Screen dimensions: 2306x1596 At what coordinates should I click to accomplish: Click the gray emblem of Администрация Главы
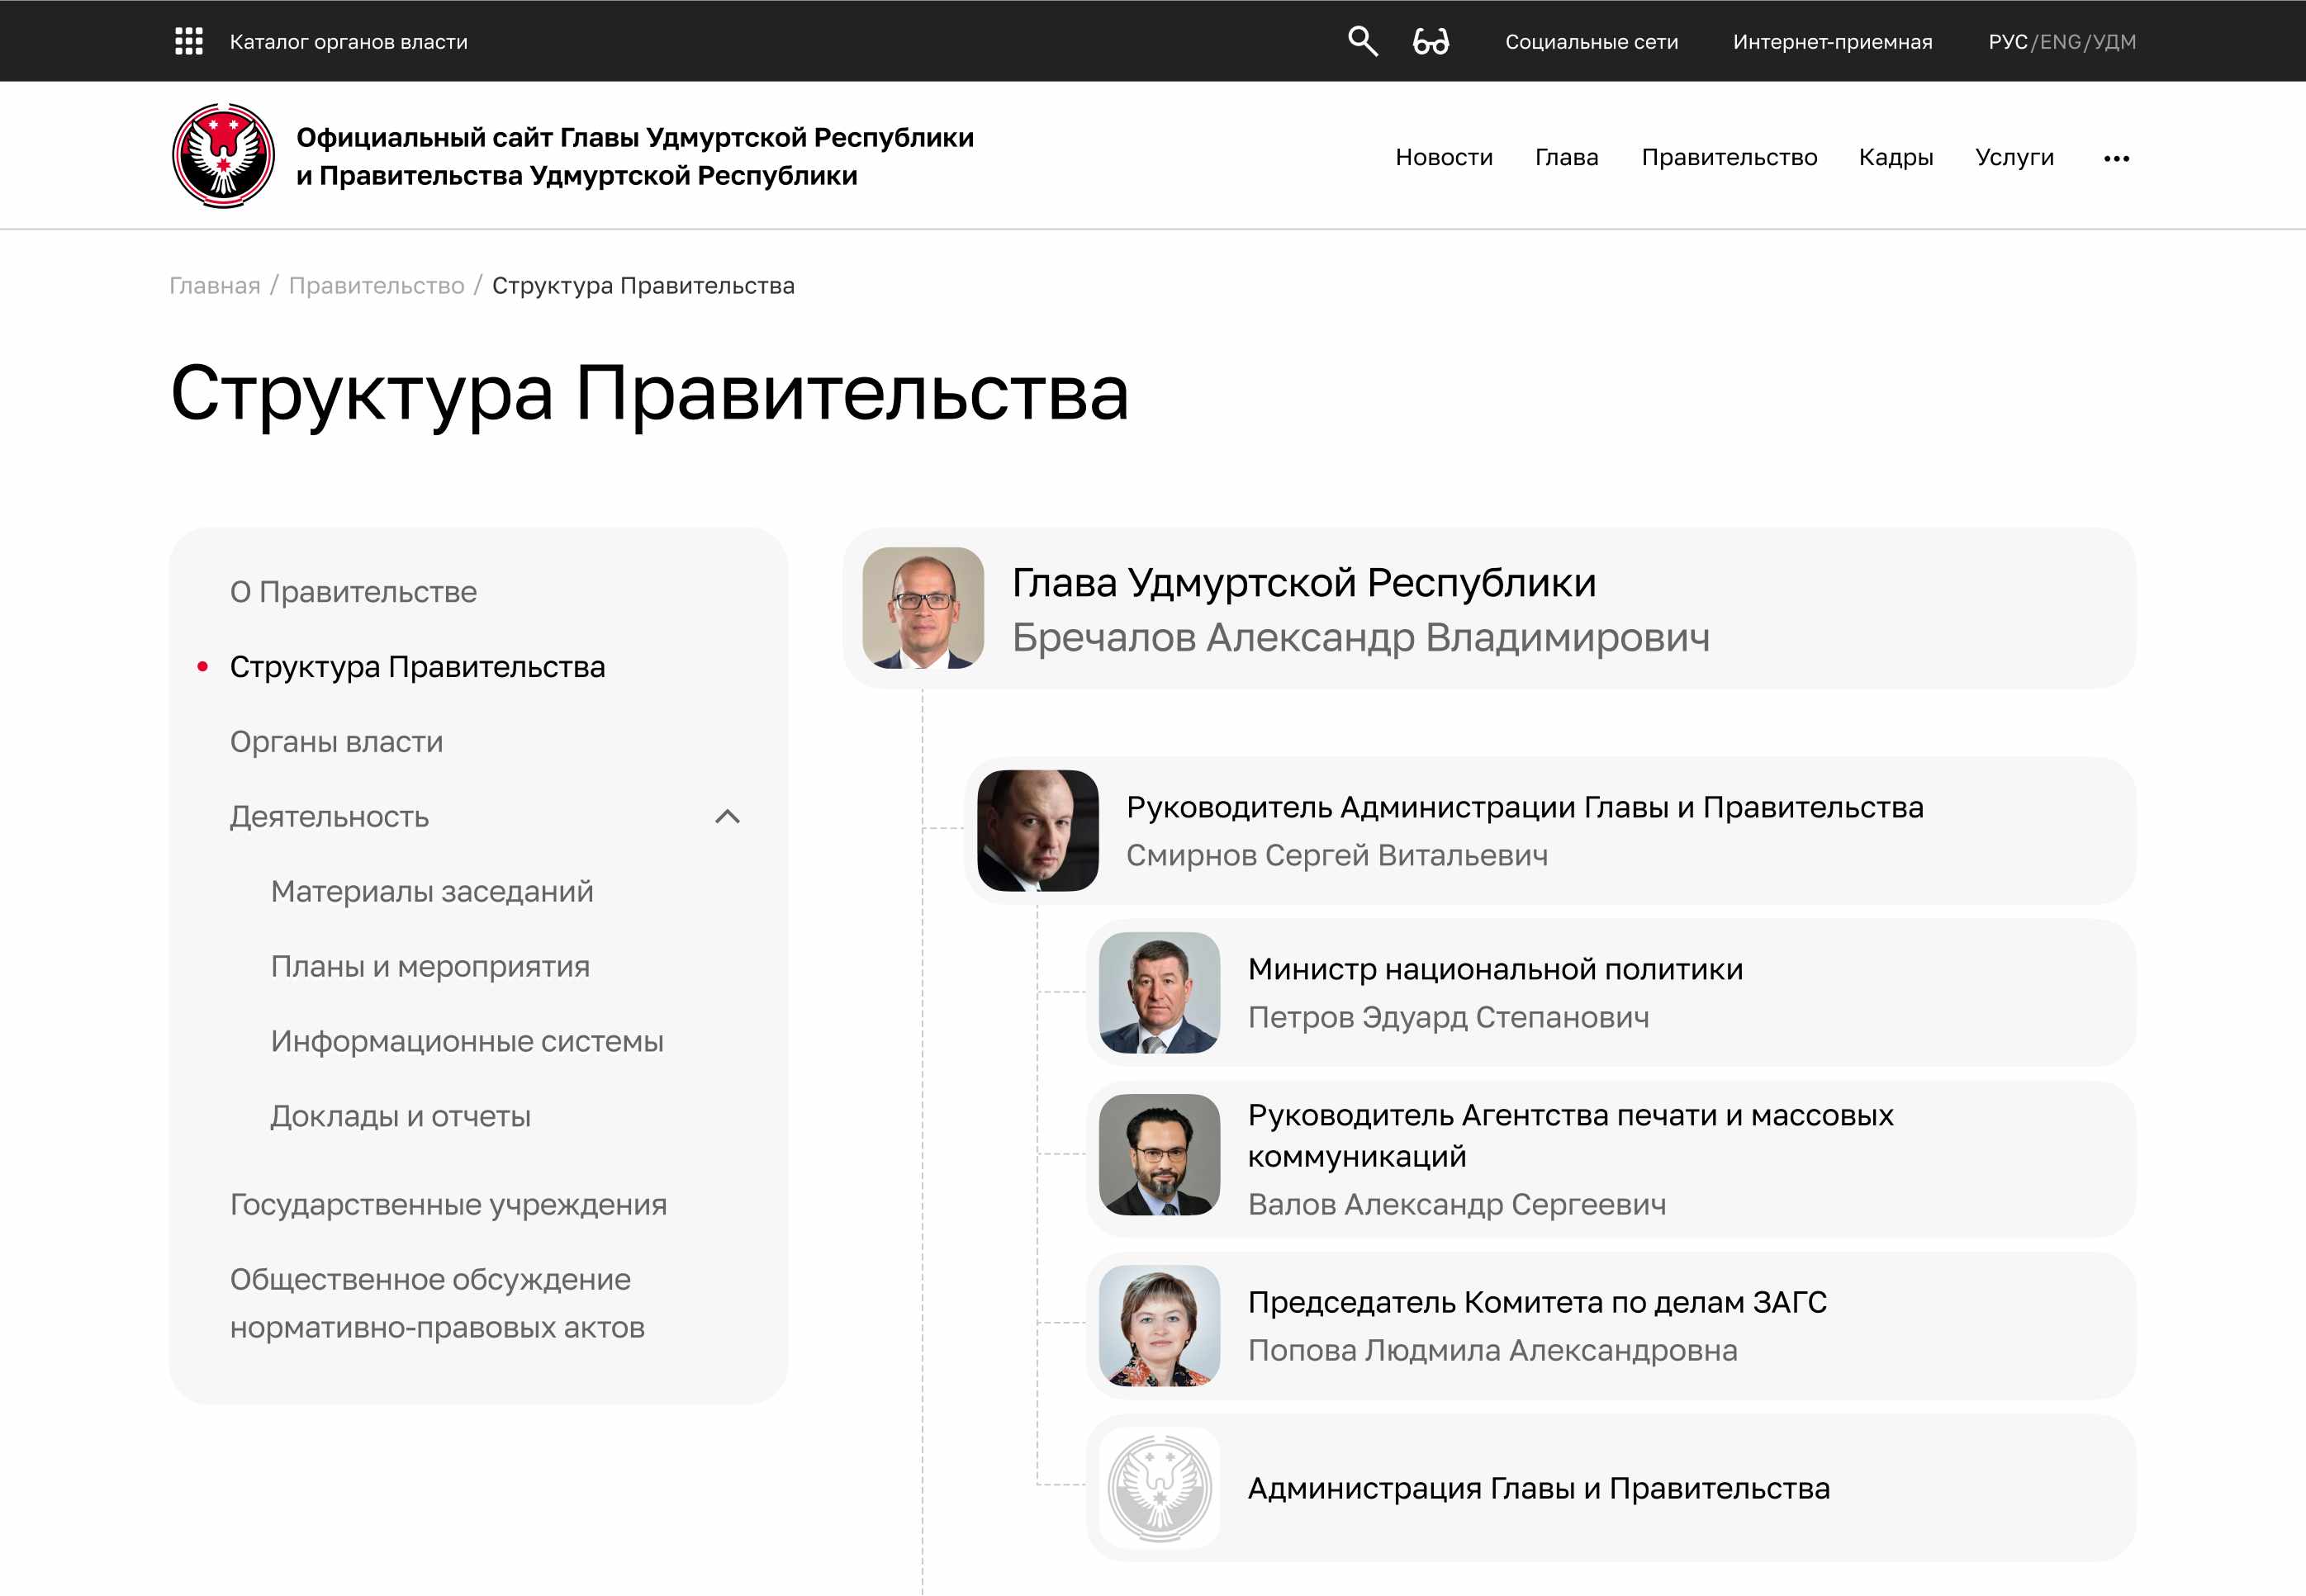coord(1159,1487)
